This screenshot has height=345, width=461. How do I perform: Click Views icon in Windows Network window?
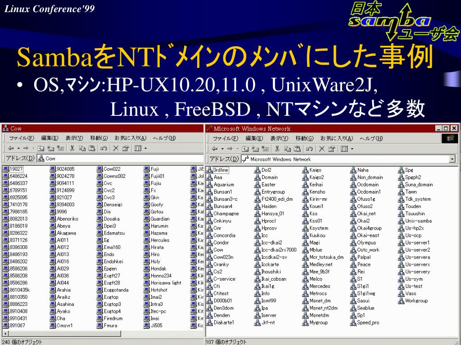click(x=344, y=149)
